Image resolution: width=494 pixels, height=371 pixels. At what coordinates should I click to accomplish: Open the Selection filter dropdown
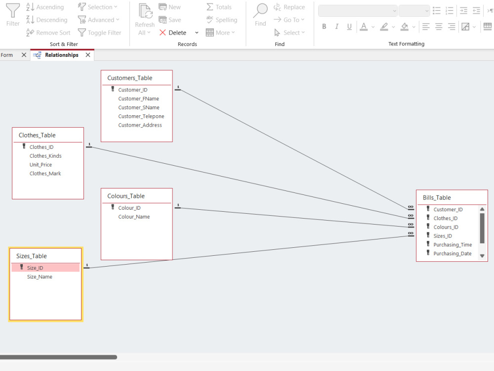click(98, 7)
